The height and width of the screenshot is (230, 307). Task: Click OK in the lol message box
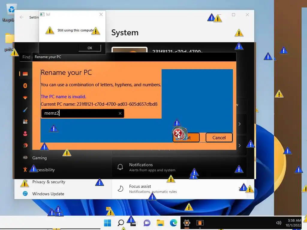click(90, 48)
